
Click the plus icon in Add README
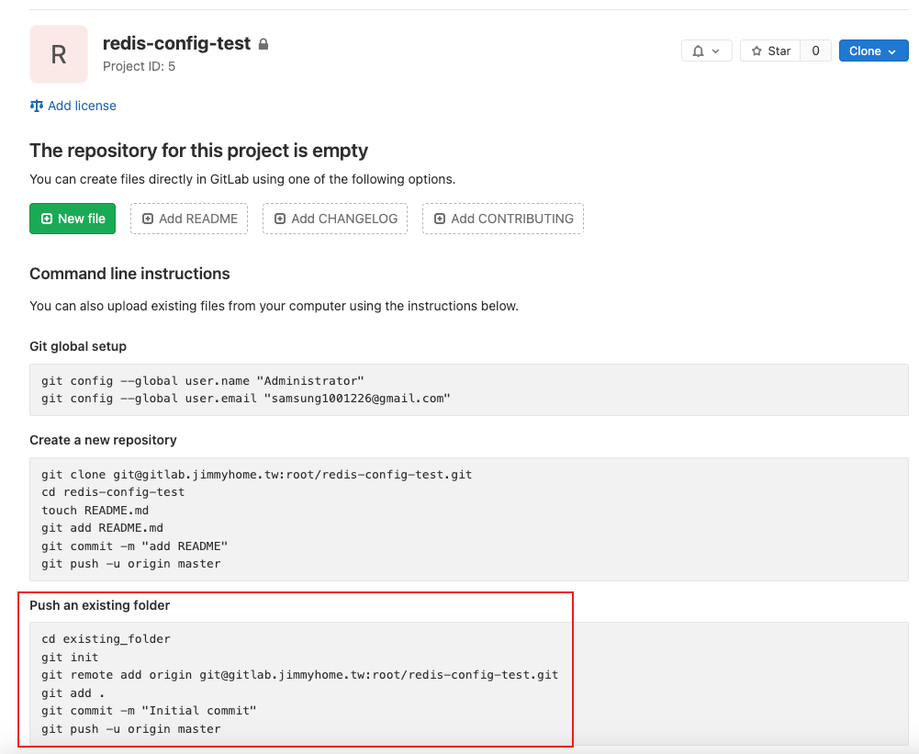(x=148, y=219)
